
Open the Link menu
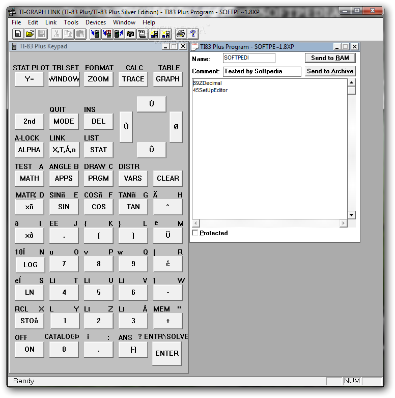click(x=51, y=22)
